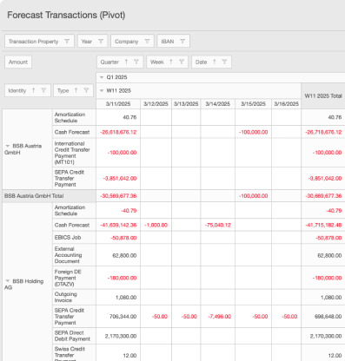The width and height of the screenshot is (345, 361).
Task: Open the Week field filter icon
Action: coord(182,62)
